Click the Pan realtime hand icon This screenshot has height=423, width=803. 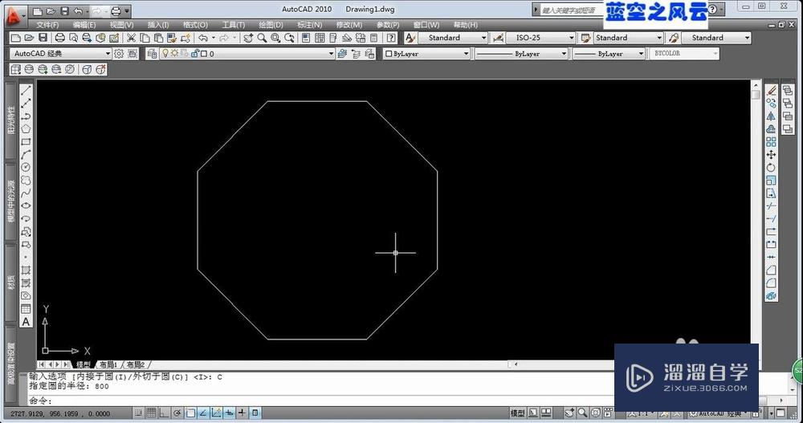click(x=248, y=38)
